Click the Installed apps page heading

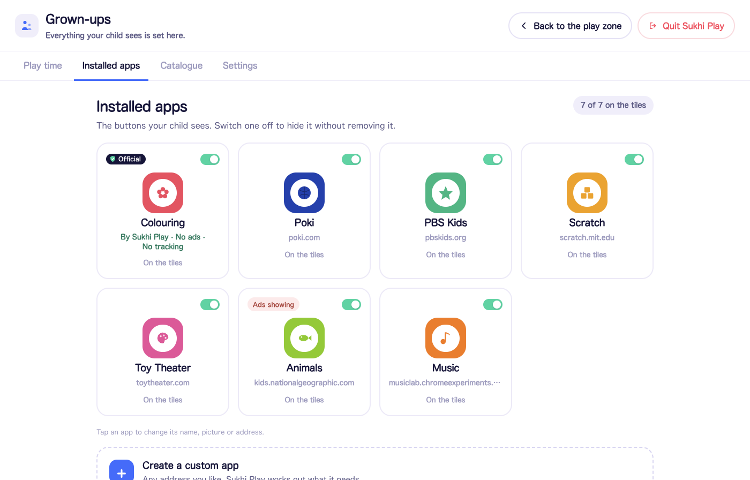(142, 106)
